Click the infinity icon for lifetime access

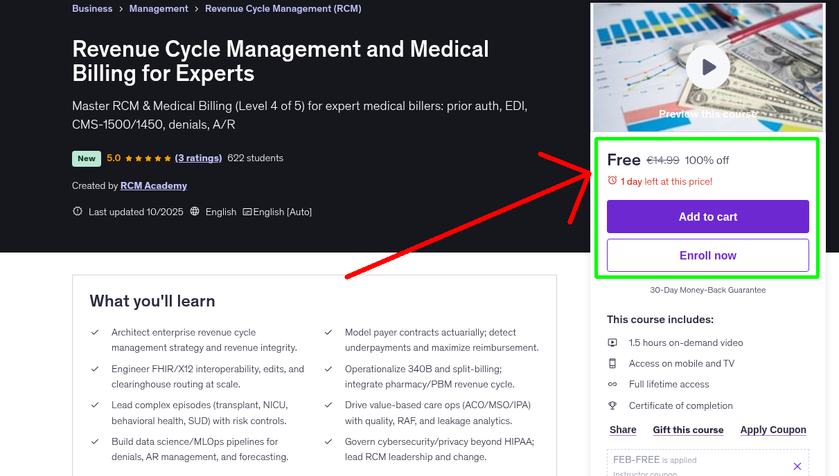[x=612, y=384]
